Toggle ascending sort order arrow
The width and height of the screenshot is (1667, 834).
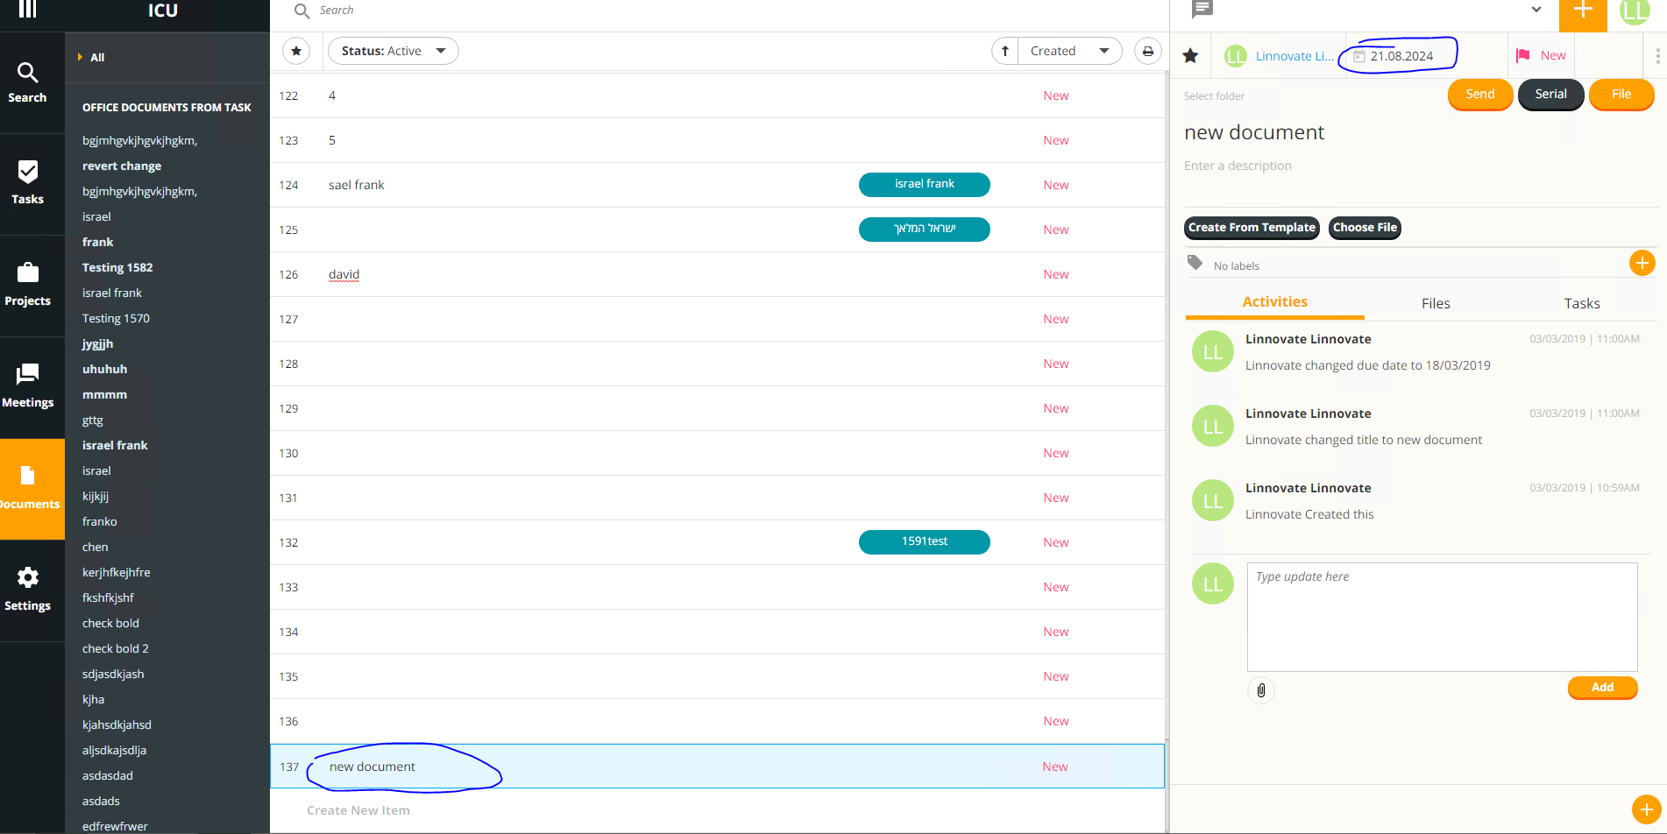(1004, 51)
